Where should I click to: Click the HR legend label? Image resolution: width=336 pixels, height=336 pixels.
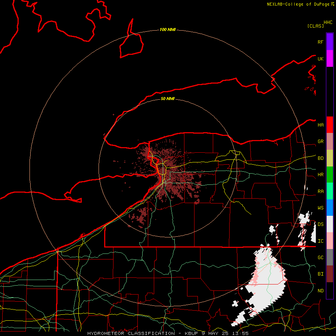(x=320, y=175)
